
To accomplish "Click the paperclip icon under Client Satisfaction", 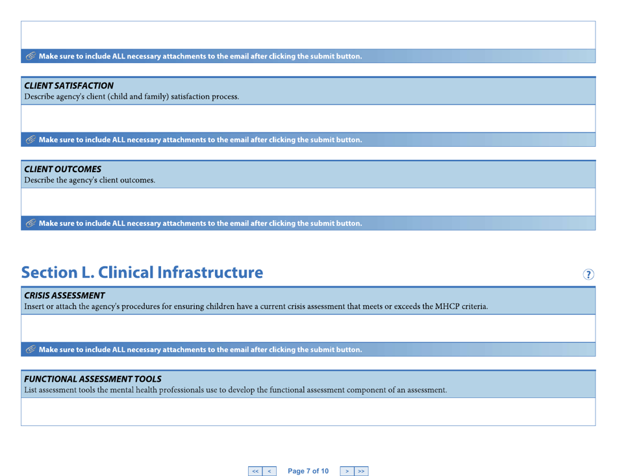I will click(31, 140).
